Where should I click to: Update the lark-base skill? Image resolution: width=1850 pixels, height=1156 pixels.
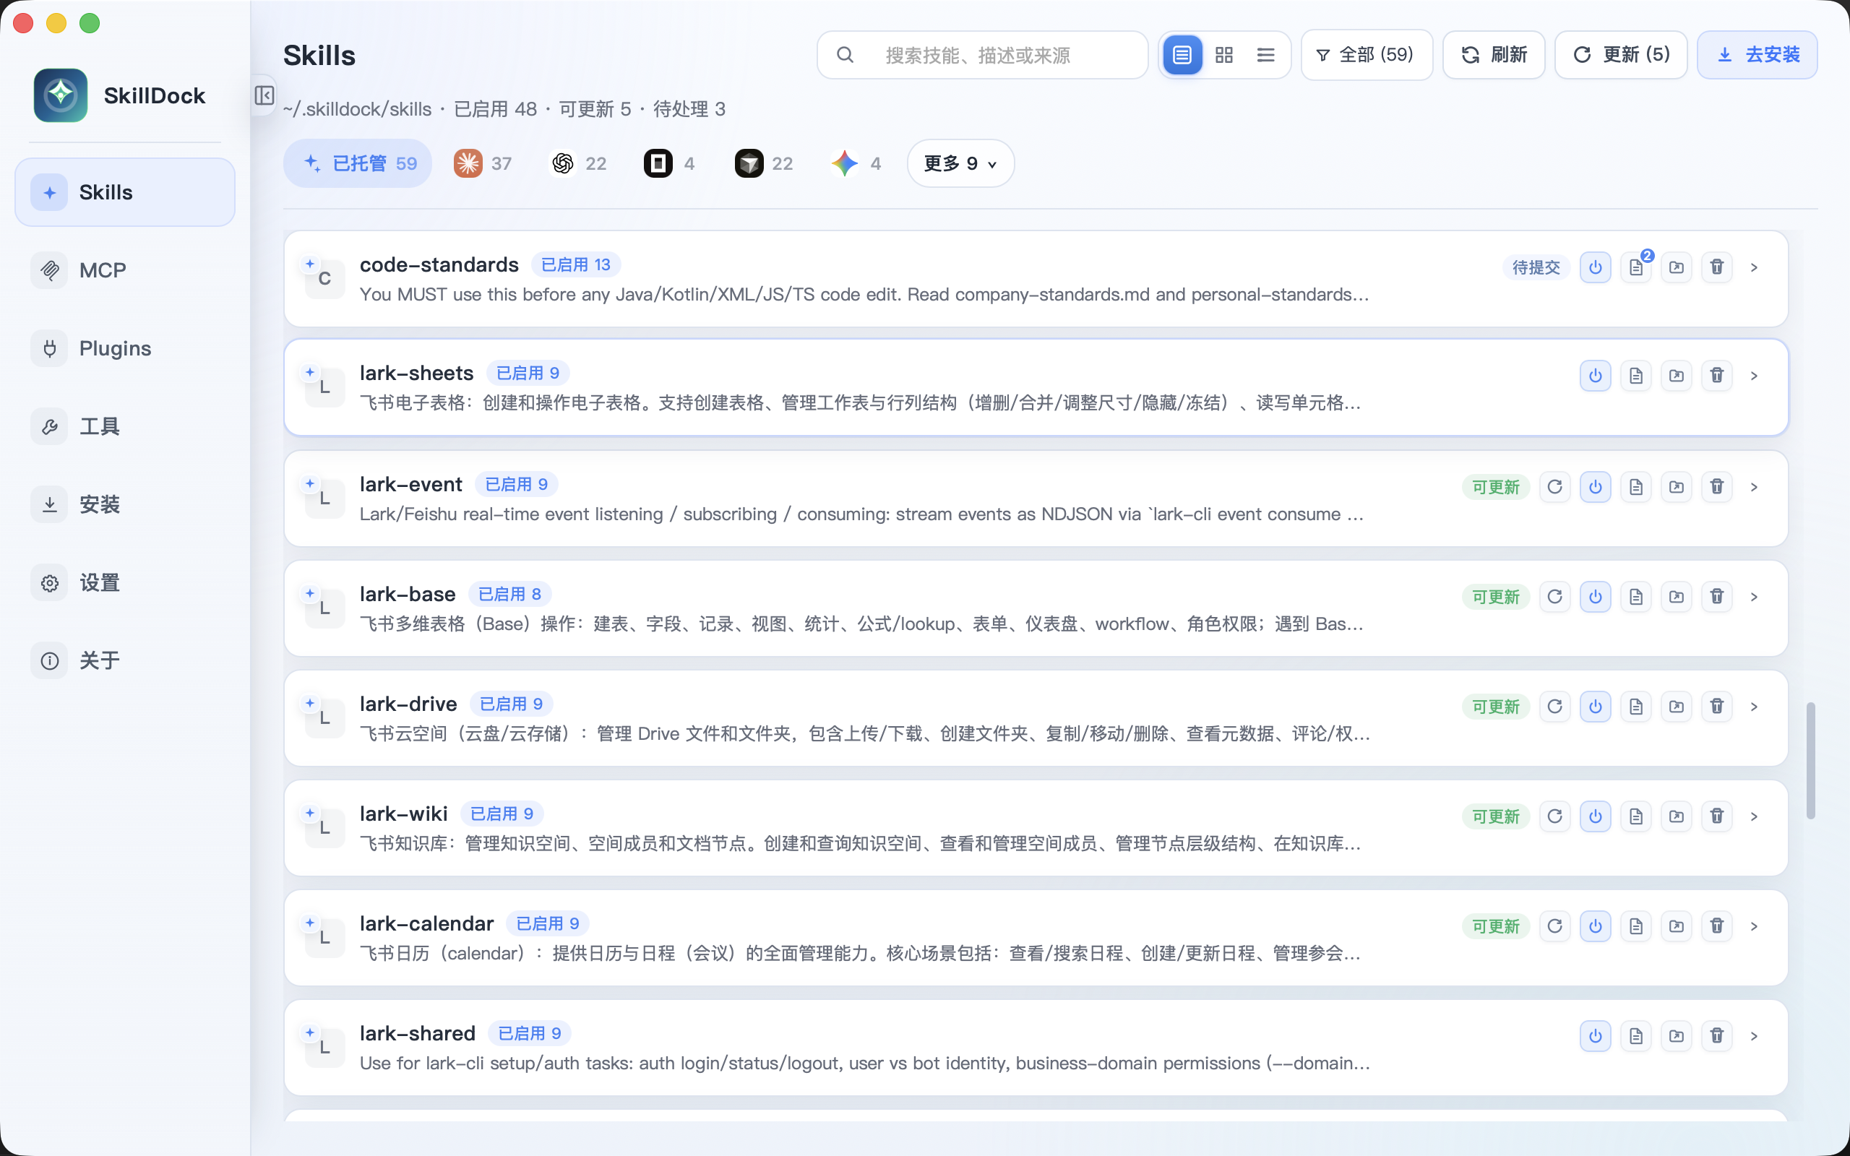1555,597
